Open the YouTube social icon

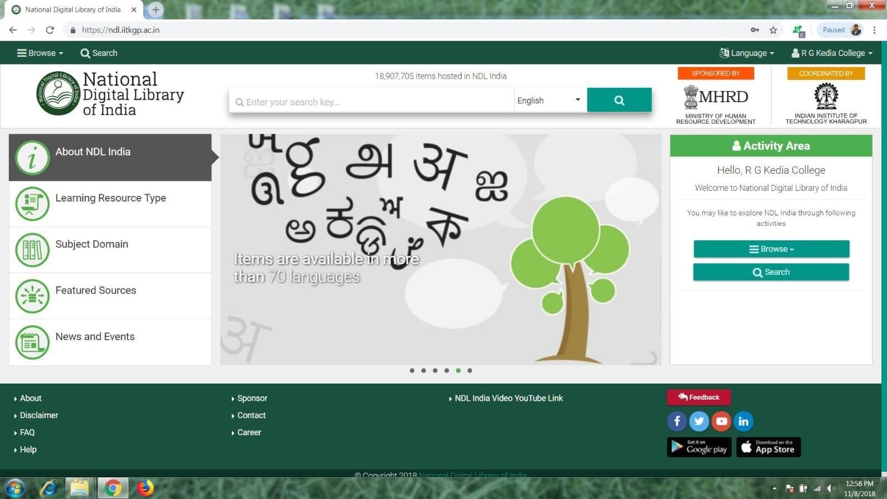(721, 421)
